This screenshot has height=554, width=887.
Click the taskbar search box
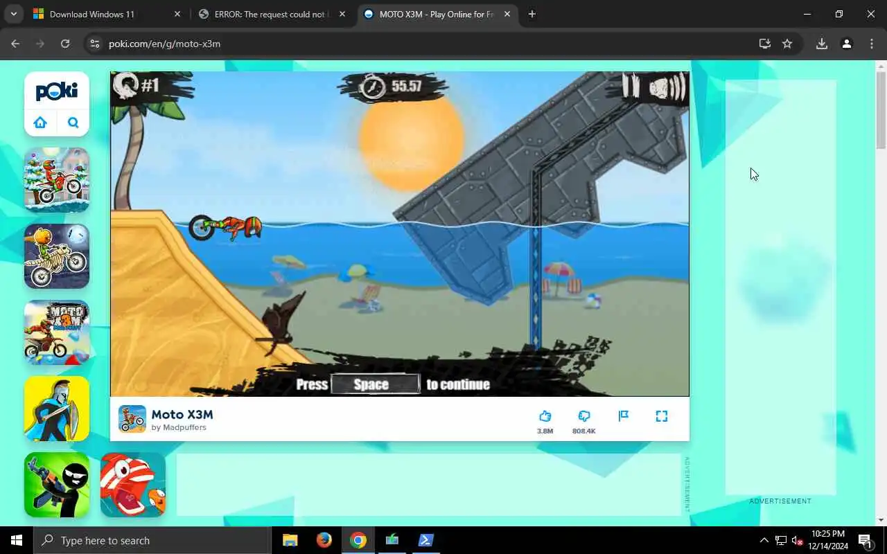[x=152, y=540]
